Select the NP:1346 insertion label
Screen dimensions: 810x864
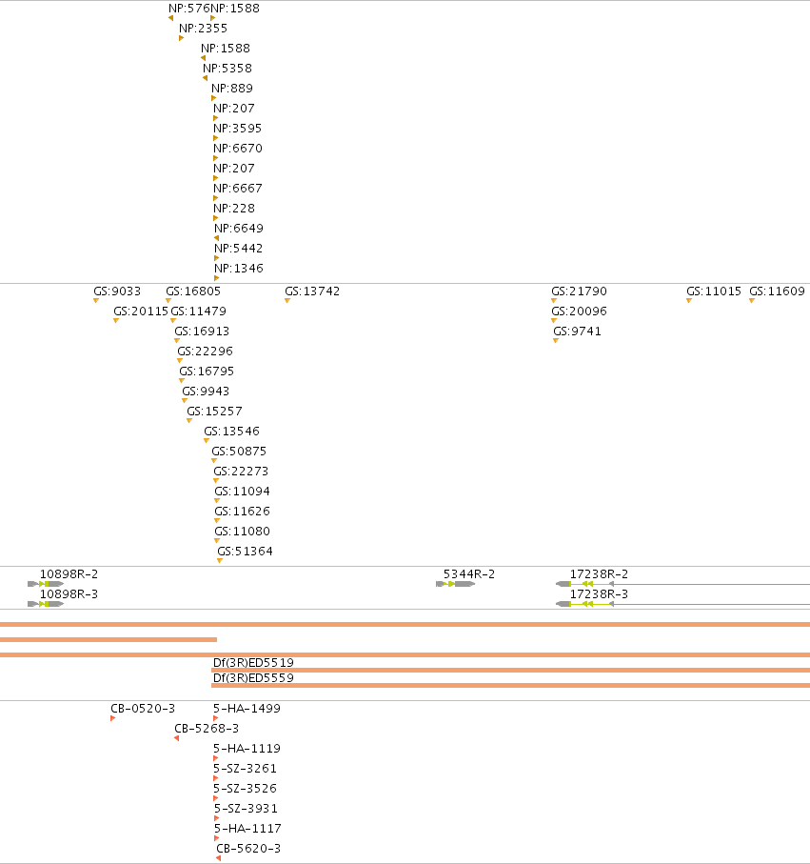point(238,269)
